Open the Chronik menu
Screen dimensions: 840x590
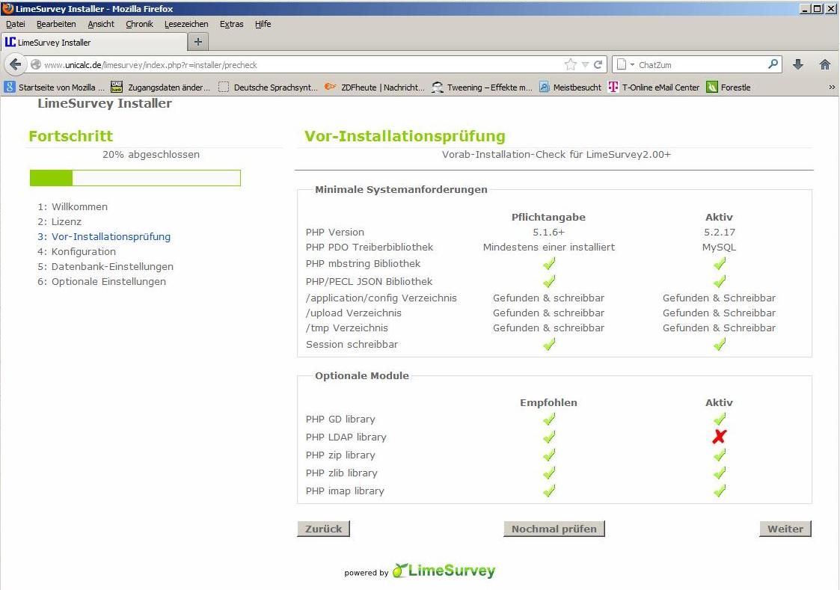coord(139,24)
